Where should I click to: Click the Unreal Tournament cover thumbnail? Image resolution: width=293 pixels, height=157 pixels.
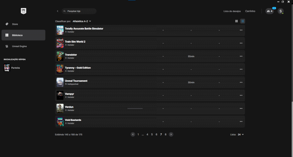point(60,82)
